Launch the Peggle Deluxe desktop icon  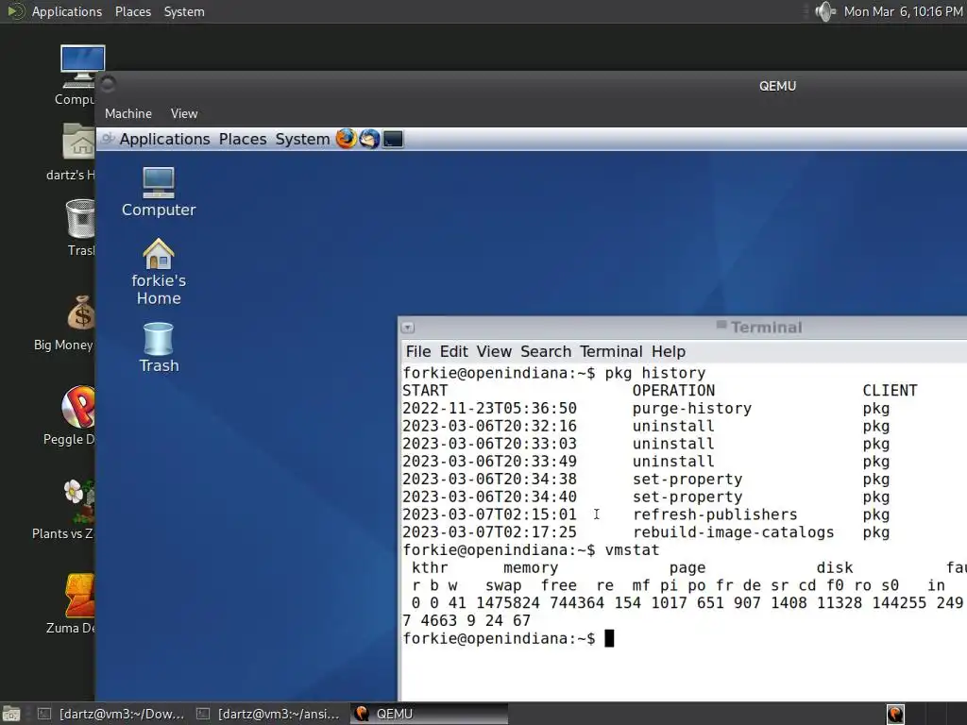(73, 416)
